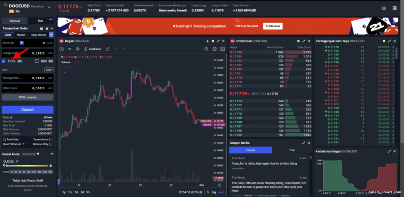Toggle auto scale on the chart
The image size is (404, 197).
point(221,192)
